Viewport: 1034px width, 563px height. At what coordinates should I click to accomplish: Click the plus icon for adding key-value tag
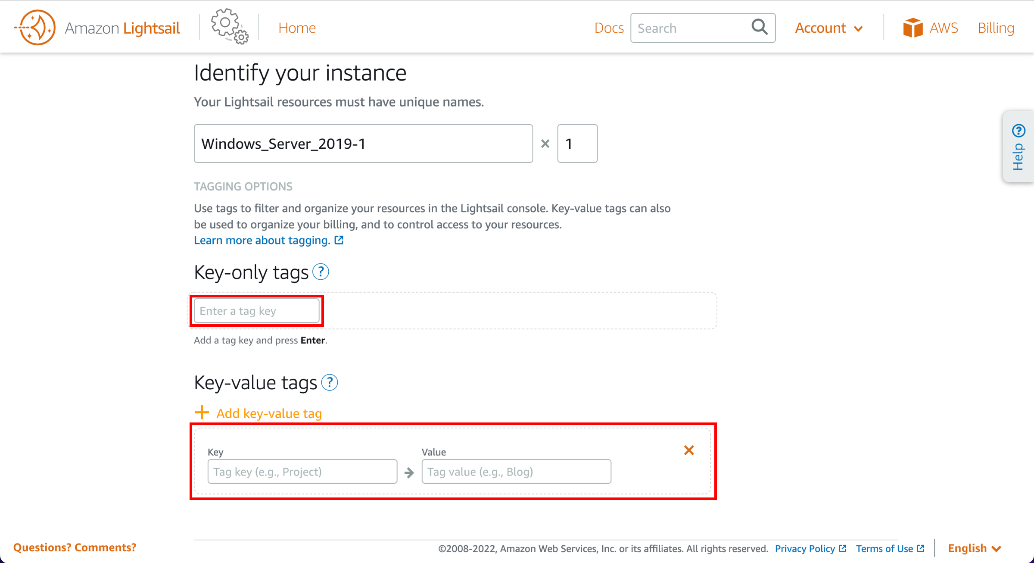202,413
